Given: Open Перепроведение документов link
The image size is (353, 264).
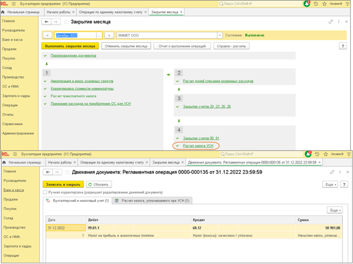Looking at the screenshot, I should click(x=73, y=56).
